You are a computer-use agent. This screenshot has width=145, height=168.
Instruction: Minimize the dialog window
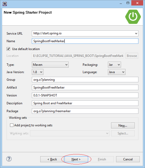(121, 3)
